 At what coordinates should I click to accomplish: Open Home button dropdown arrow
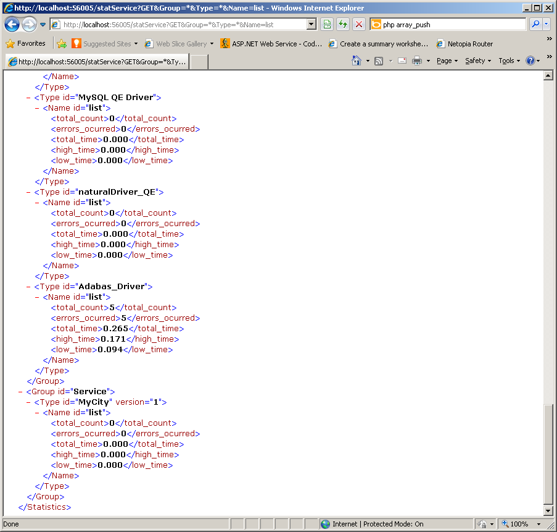click(368, 61)
